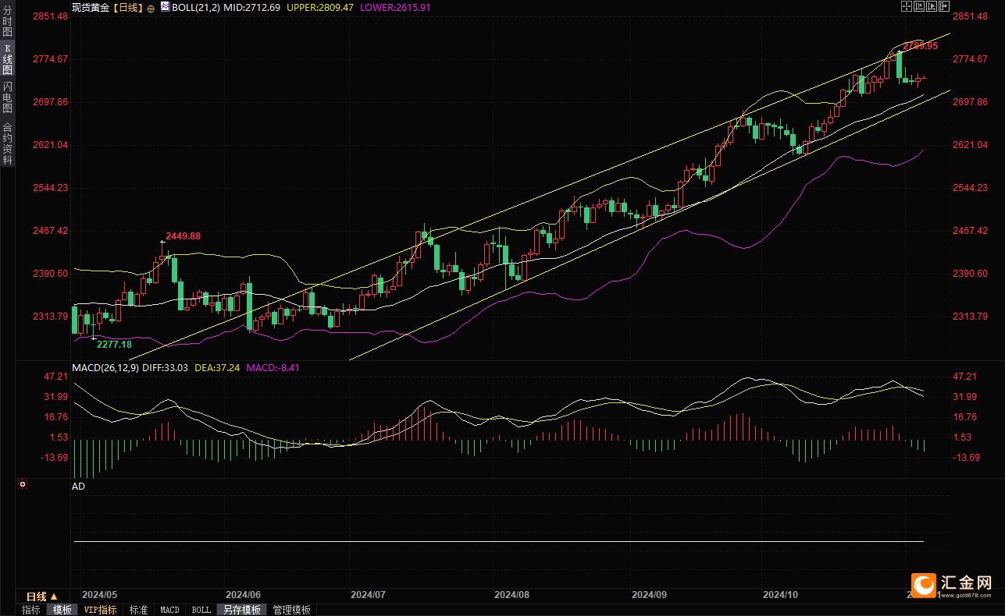Click the 2024/06 date on time axis

click(x=242, y=594)
